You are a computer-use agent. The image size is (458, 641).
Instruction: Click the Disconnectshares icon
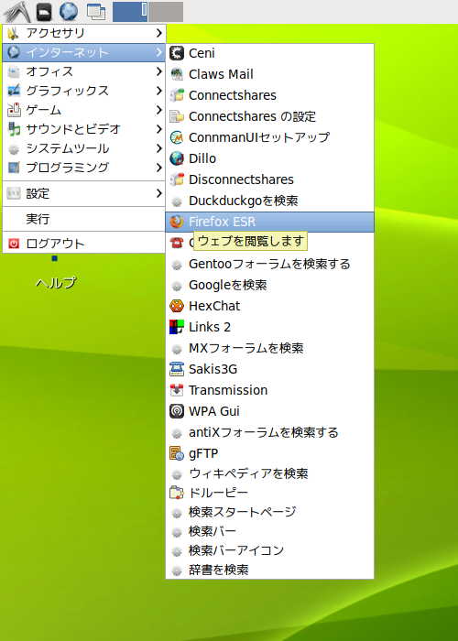(177, 179)
